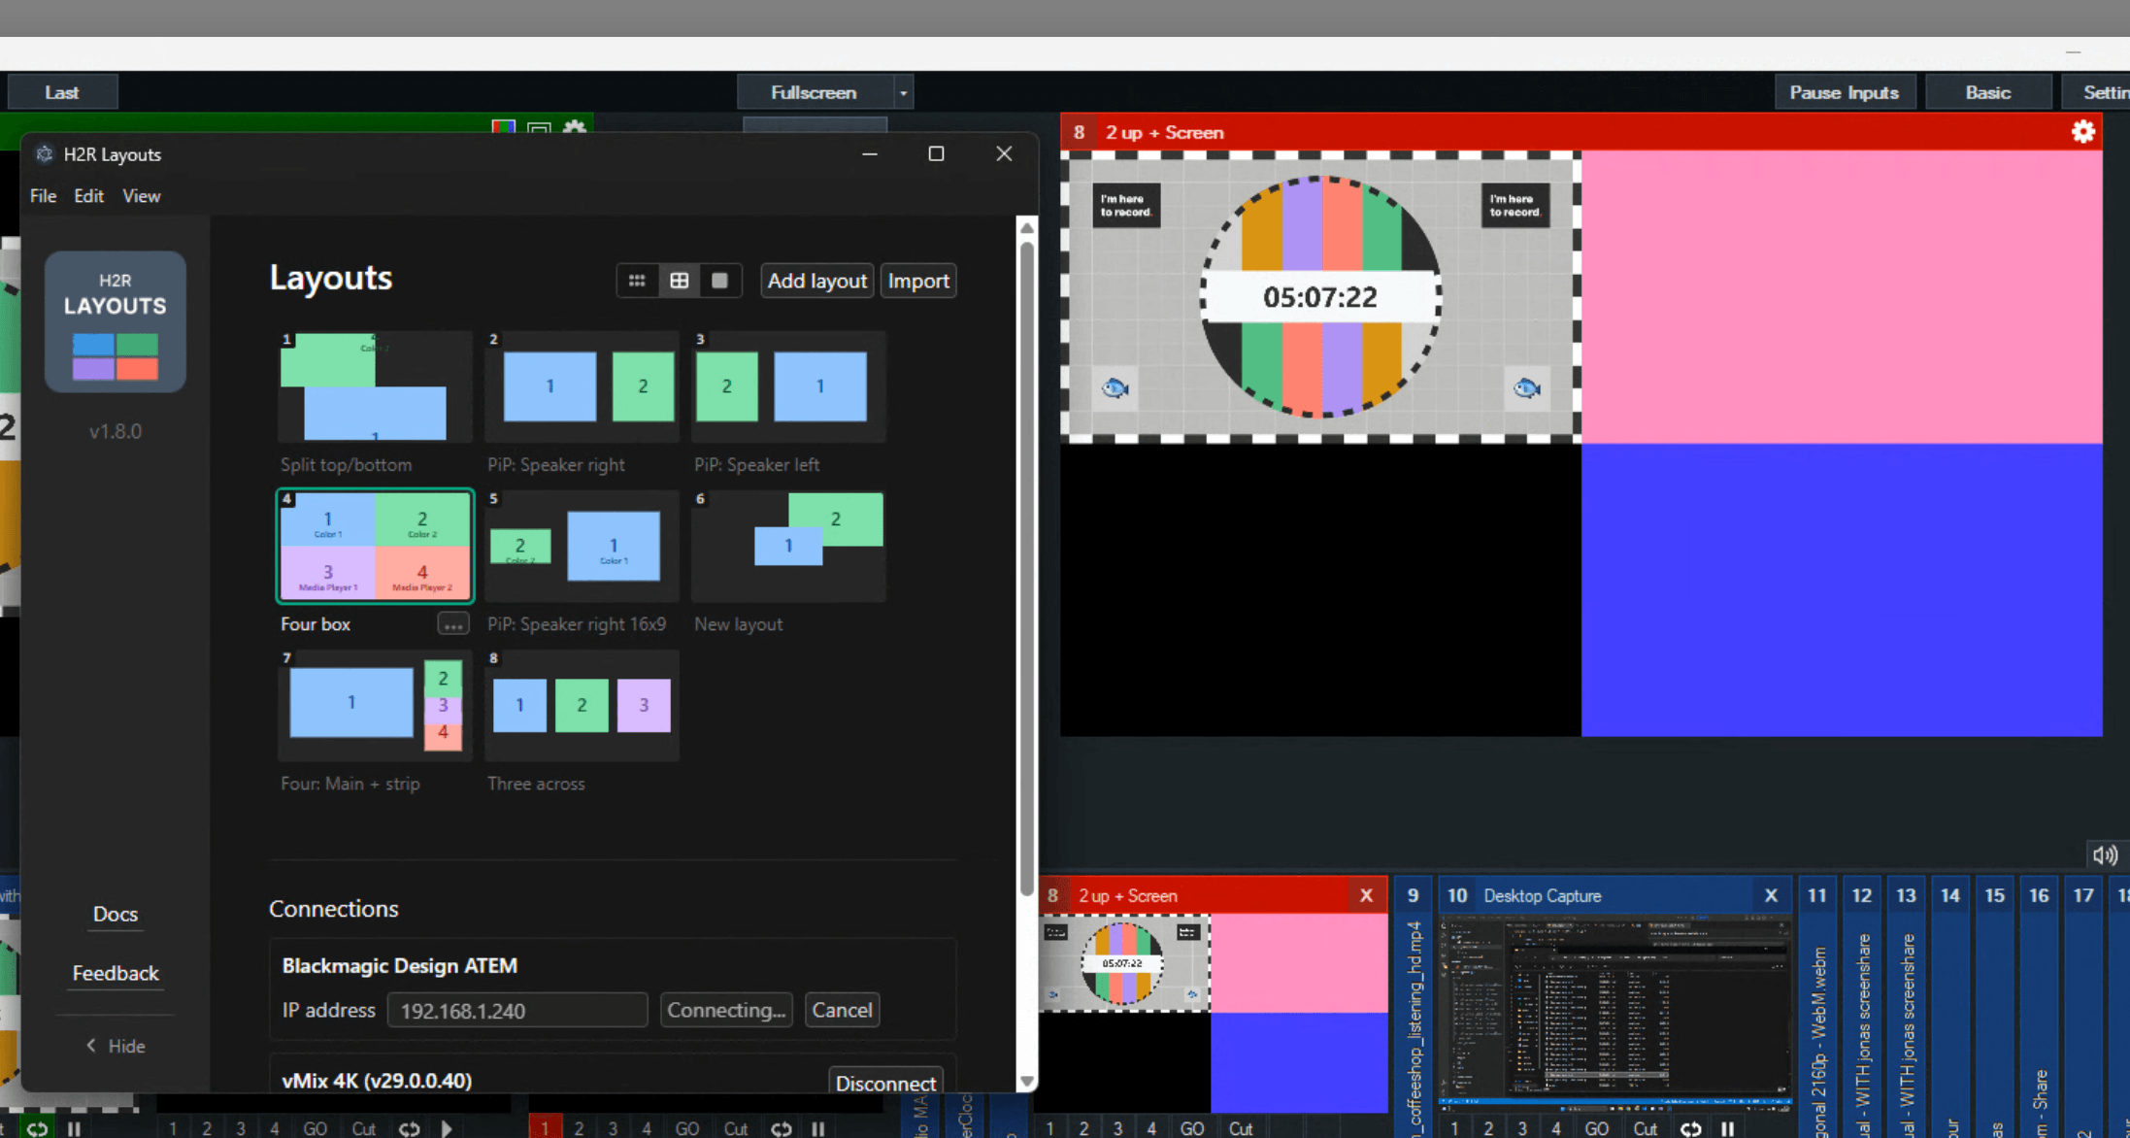
Task: Switch Layouts to medium grid view
Action: click(680, 281)
